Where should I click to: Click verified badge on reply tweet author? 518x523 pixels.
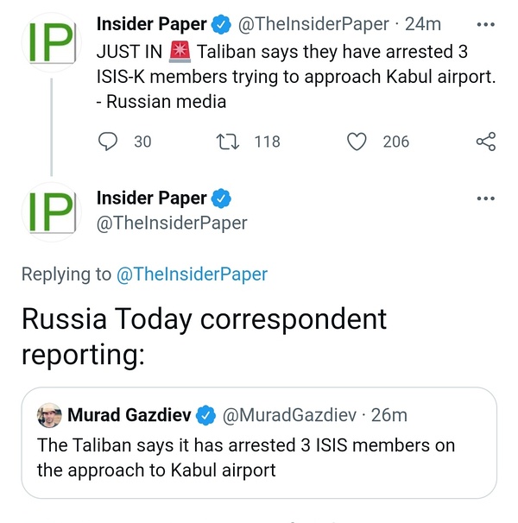tap(221, 198)
